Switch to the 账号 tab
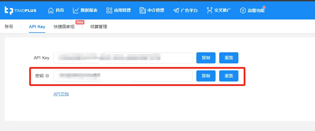 9,27
